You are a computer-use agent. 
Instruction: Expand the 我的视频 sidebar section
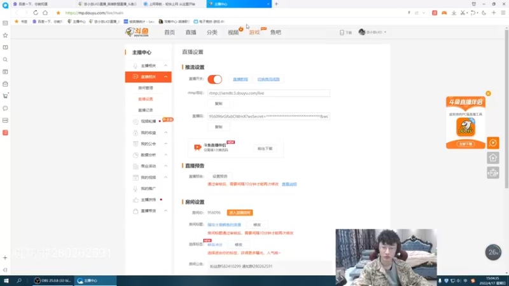(166, 177)
